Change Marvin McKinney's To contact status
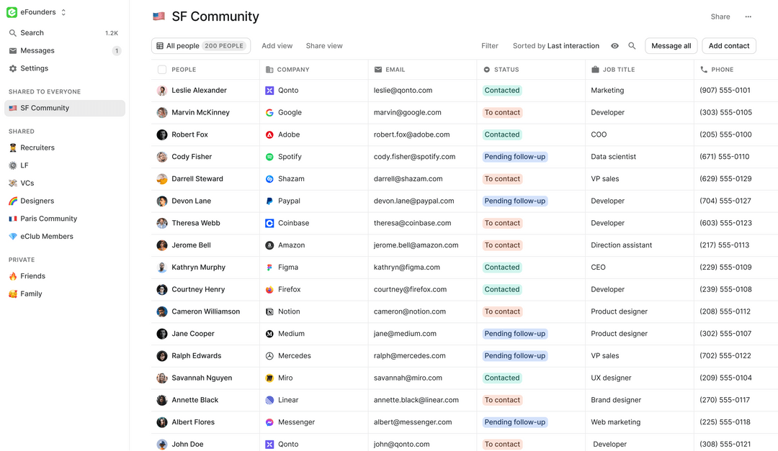This screenshot has width=778, height=451. coord(502,112)
